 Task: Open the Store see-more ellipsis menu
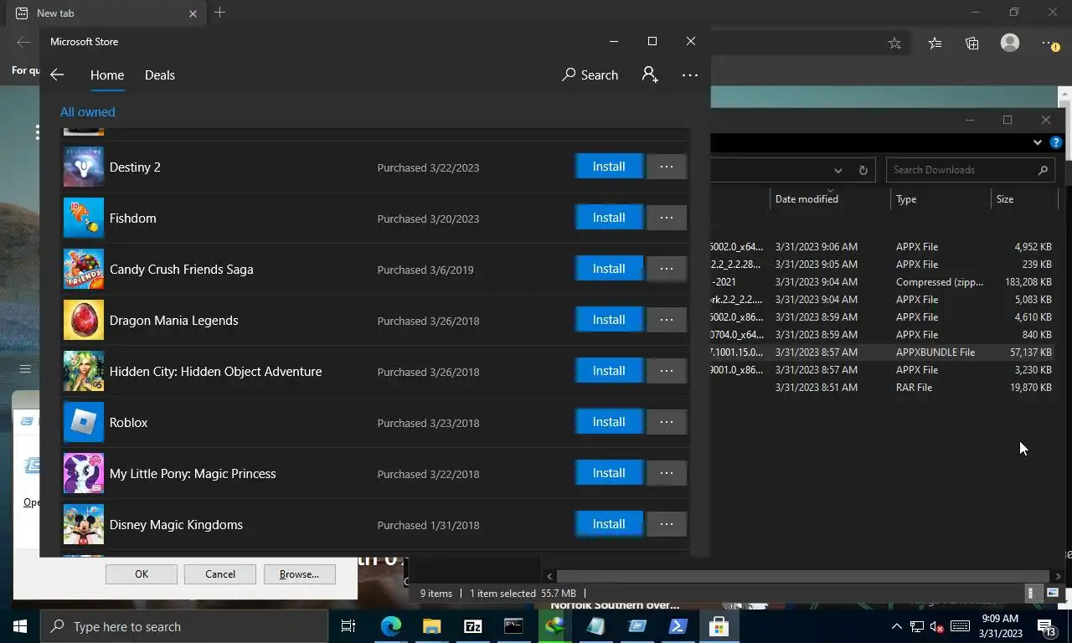click(x=690, y=75)
